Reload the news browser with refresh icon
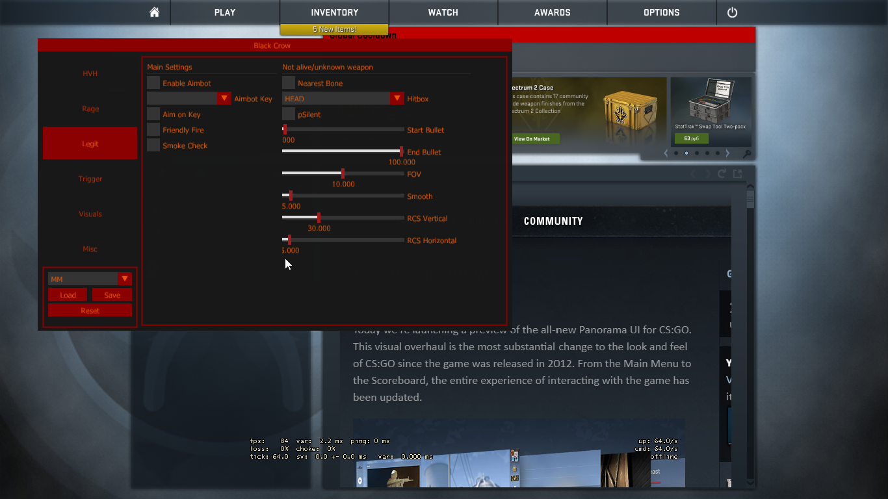Viewport: 888px width, 499px height. tap(722, 173)
